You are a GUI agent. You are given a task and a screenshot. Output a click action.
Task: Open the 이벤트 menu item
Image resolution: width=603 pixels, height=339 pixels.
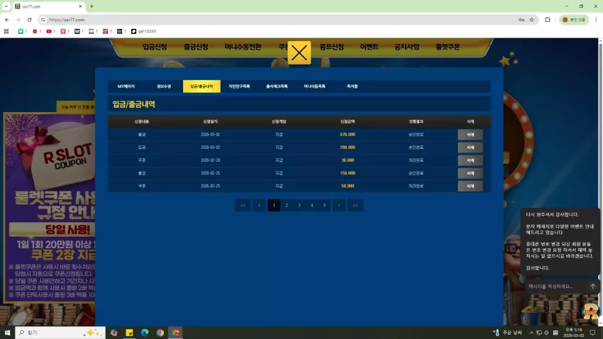tap(369, 47)
